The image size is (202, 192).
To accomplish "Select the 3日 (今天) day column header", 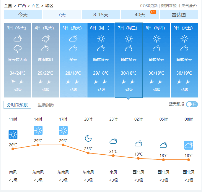I will point(17,28).
